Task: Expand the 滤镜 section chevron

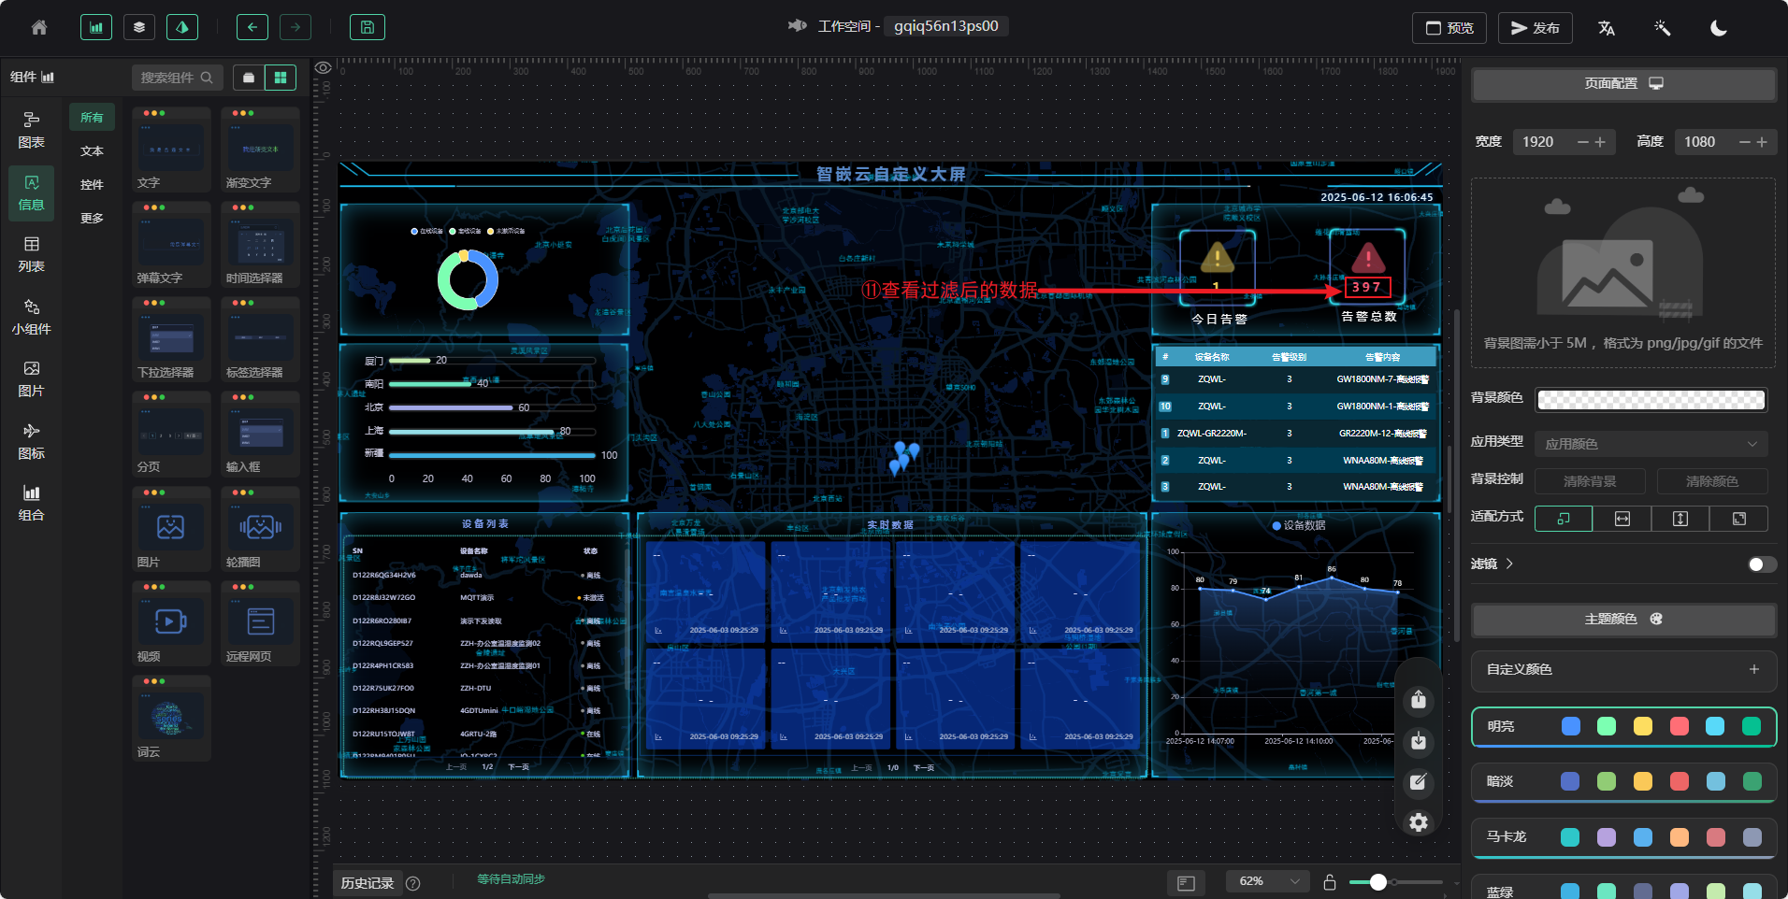Action: [x=1509, y=564]
